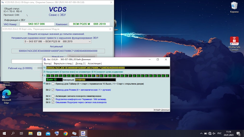Open network computer app on taskbar

coord(57,133)
